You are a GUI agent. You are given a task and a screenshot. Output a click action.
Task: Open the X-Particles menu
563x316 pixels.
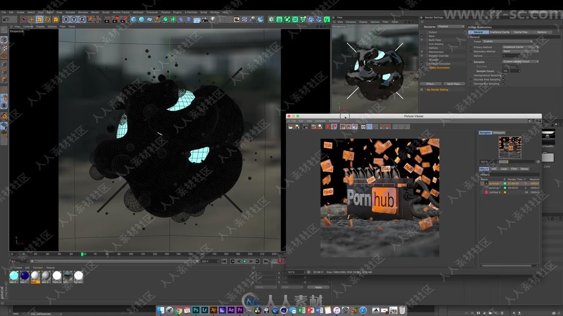tap(191, 12)
